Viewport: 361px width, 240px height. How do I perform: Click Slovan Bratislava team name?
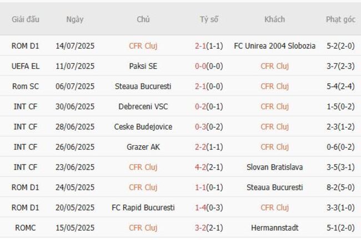click(x=275, y=167)
